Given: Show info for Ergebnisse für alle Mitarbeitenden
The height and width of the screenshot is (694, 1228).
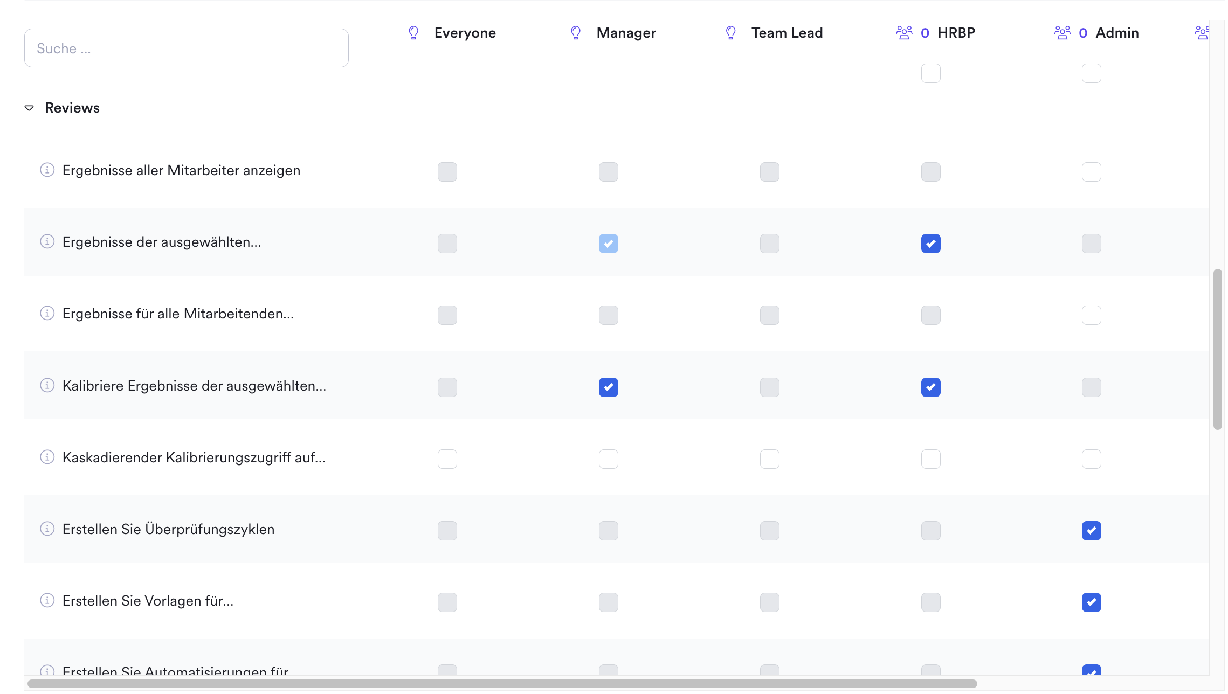Looking at the screenshot, I should click(47, 314).
